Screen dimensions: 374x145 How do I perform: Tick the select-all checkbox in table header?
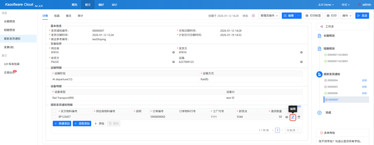click(54, 111)
